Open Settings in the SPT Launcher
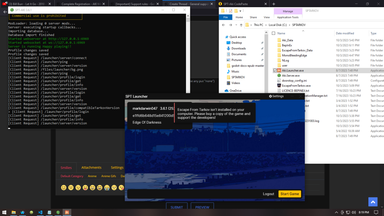The image size is (384, 216). (x=276, y=96)
